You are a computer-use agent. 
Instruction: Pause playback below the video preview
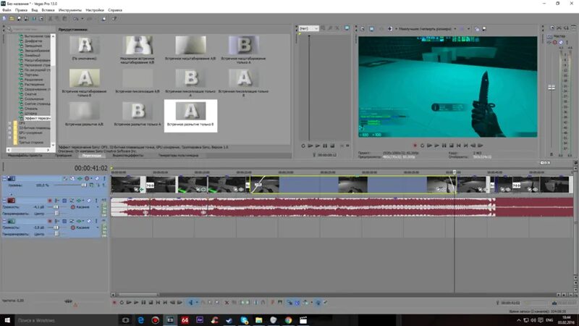click(x=444, y=146)
